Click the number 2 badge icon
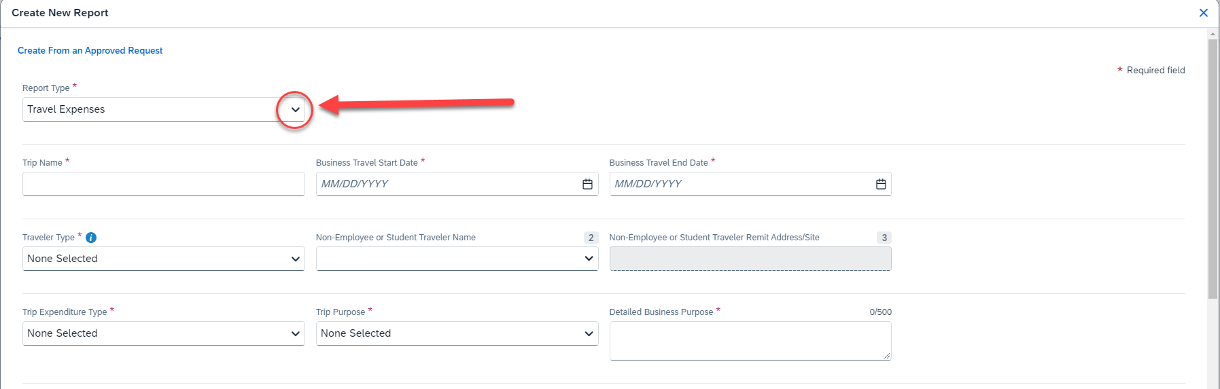The image size is (1220, 389). coord(591,238)
